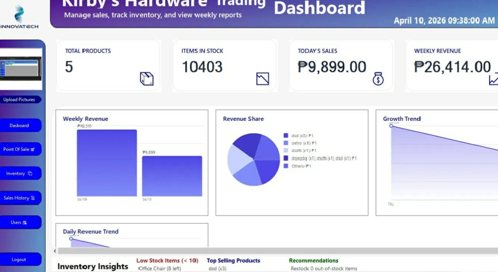Click the date and time display

(444, 20)
